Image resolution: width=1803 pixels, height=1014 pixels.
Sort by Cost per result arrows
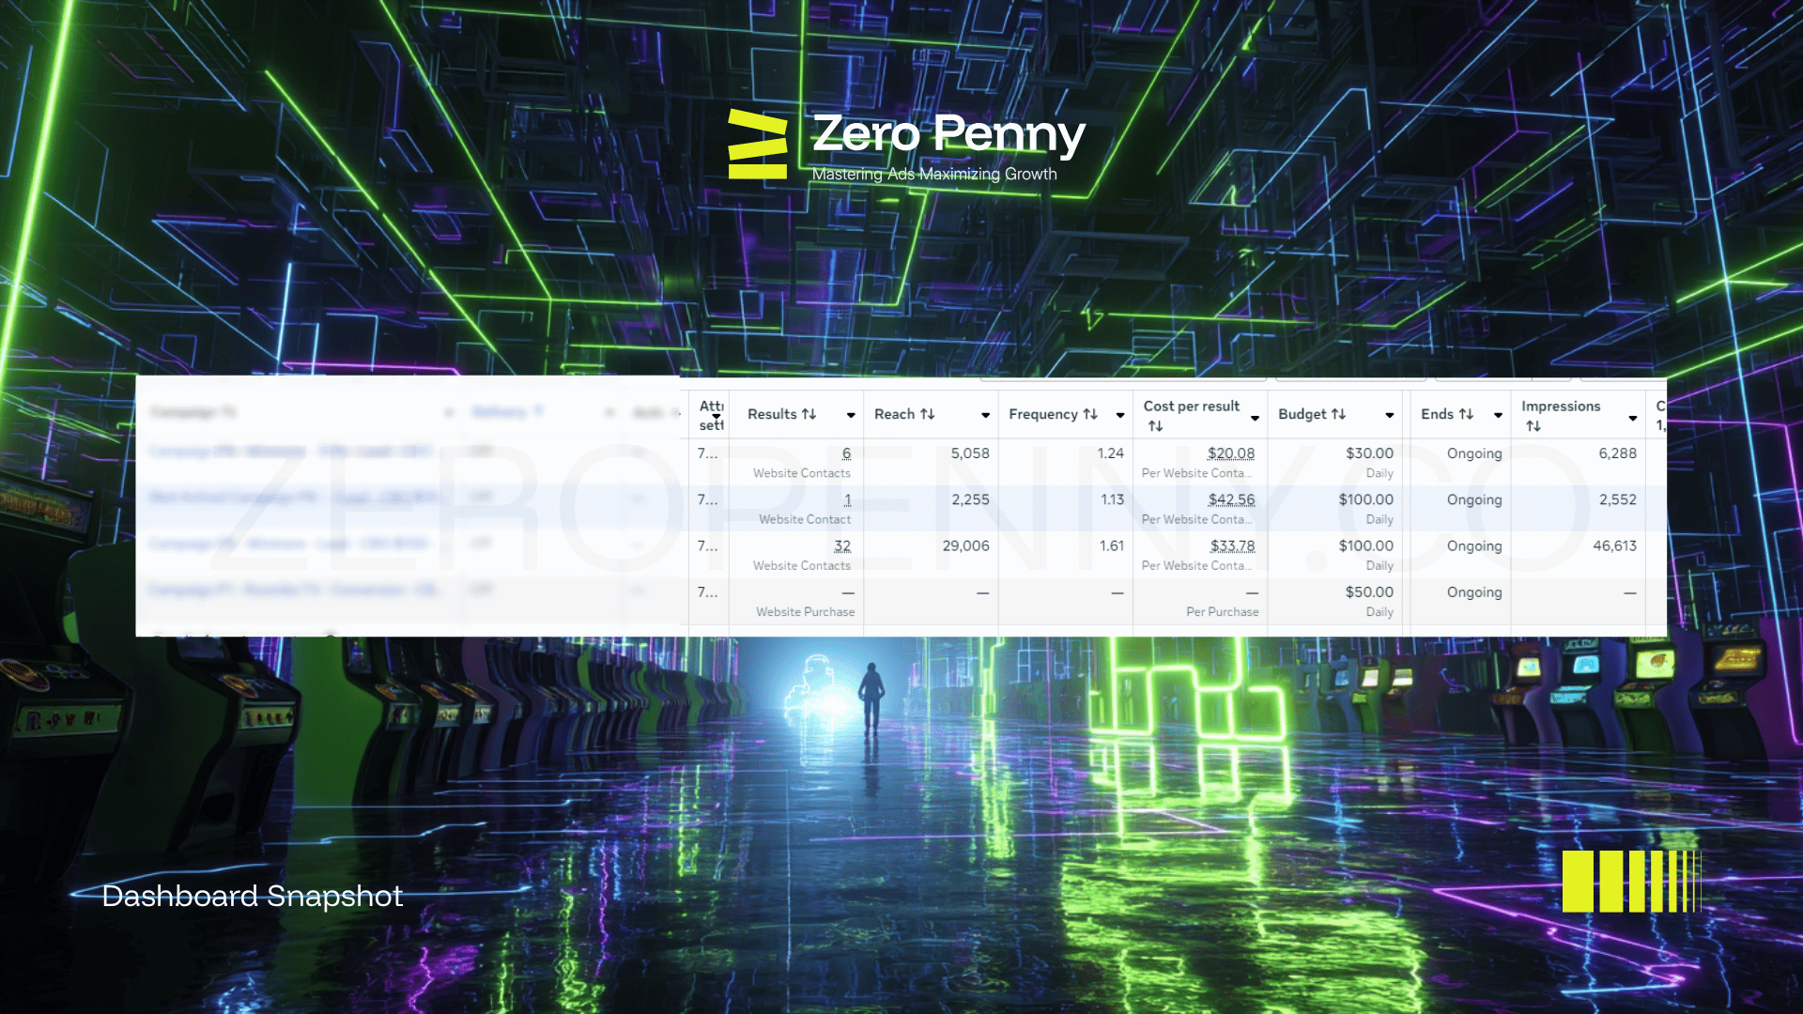click(x=1155, y=426)
